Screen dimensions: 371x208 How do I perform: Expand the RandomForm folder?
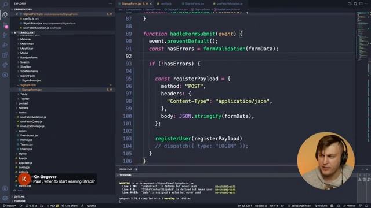tap(28, 58)
